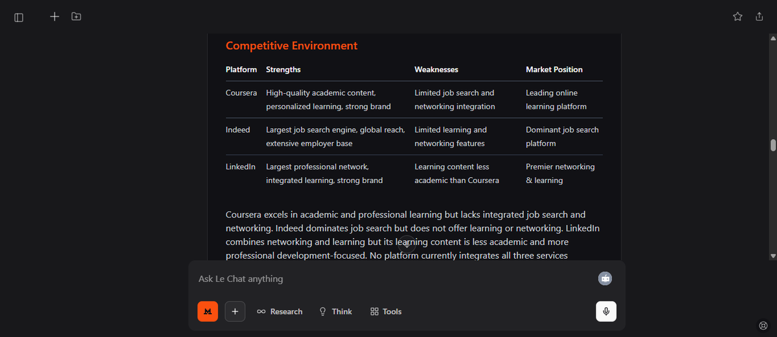Click 'Limited learning and' weakness cell
Image resolution: width=777 pixels, height=337 pixels.
[451, 136]
